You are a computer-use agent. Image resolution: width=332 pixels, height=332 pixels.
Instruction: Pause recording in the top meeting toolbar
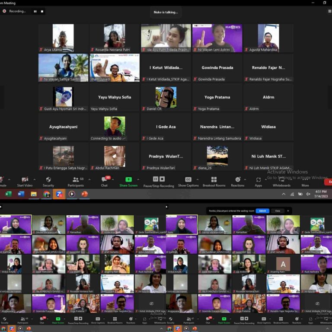point(156,179)
